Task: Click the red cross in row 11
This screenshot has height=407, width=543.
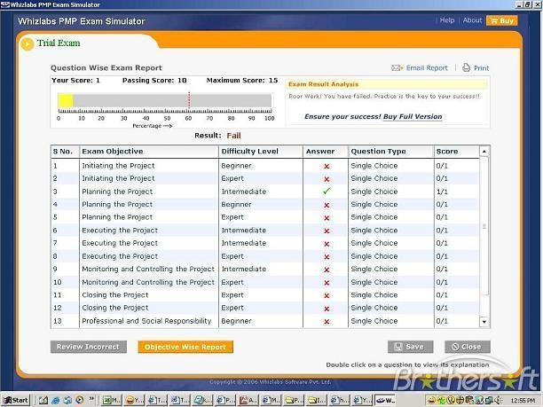Action: click(327, 296)
